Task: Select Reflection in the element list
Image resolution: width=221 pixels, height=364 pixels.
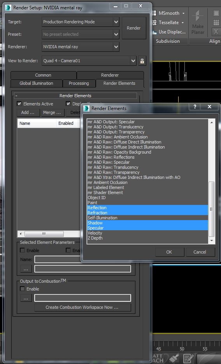Action: (x=147, y=208)
